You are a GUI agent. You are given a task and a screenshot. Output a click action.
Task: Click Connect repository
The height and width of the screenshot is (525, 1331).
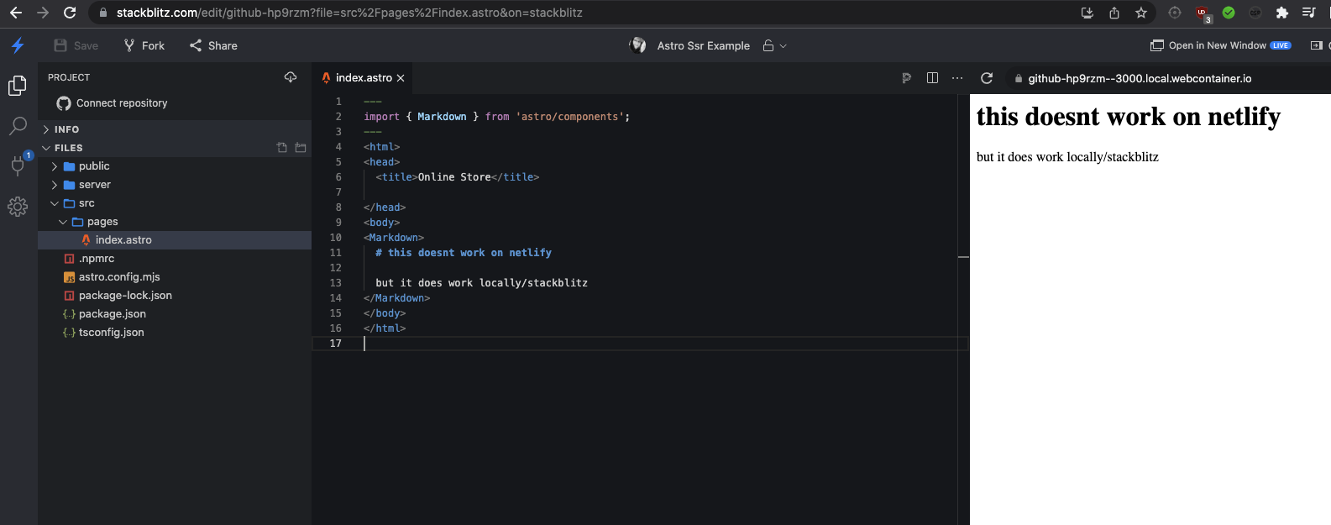[x=122, y=103]
